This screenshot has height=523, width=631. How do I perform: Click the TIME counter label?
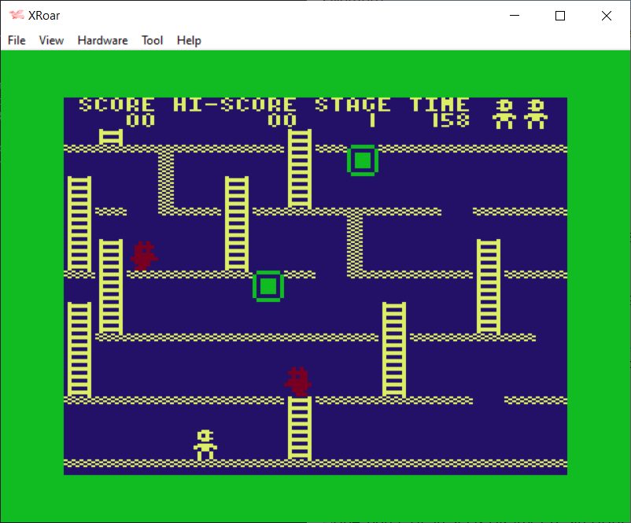[x=439, y=105]
